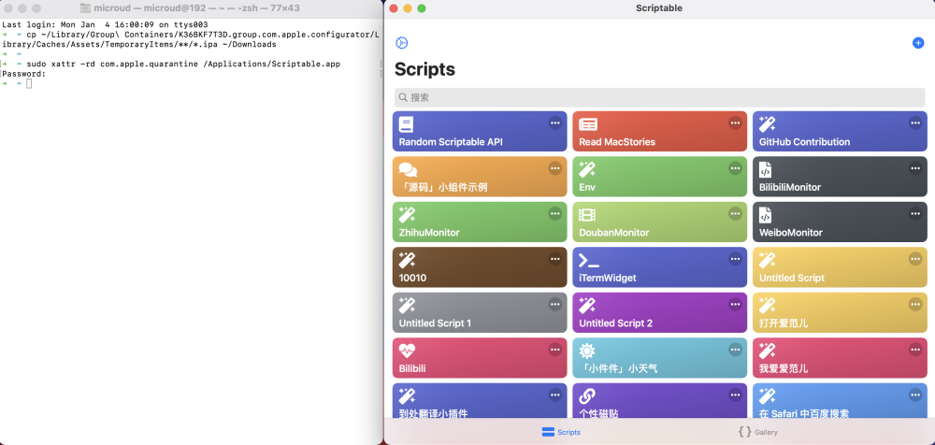Click the magic wand icon on GitHub Contribution
Image resolution: width=935 pixels, height=445 pixels.
(x=767, y=124)
